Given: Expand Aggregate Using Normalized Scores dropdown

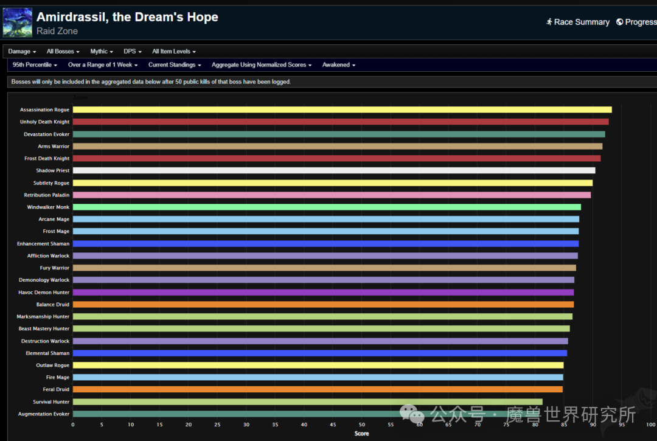Looking at the screenshot, I should coord(262,64).
